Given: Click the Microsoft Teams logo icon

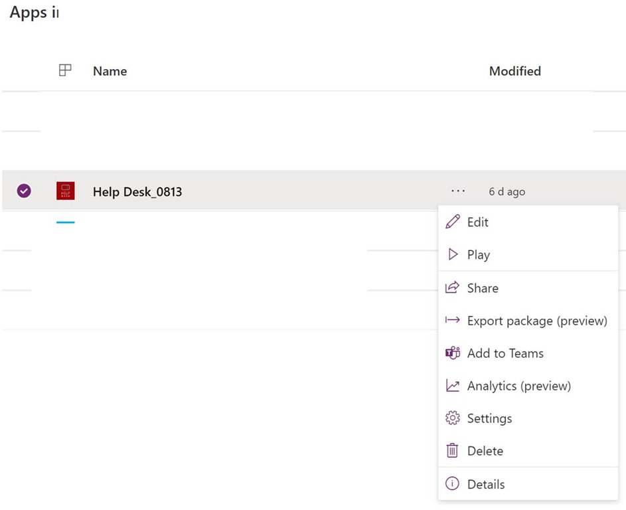Looking at the screenshot, I should click(x=452, y=353).
